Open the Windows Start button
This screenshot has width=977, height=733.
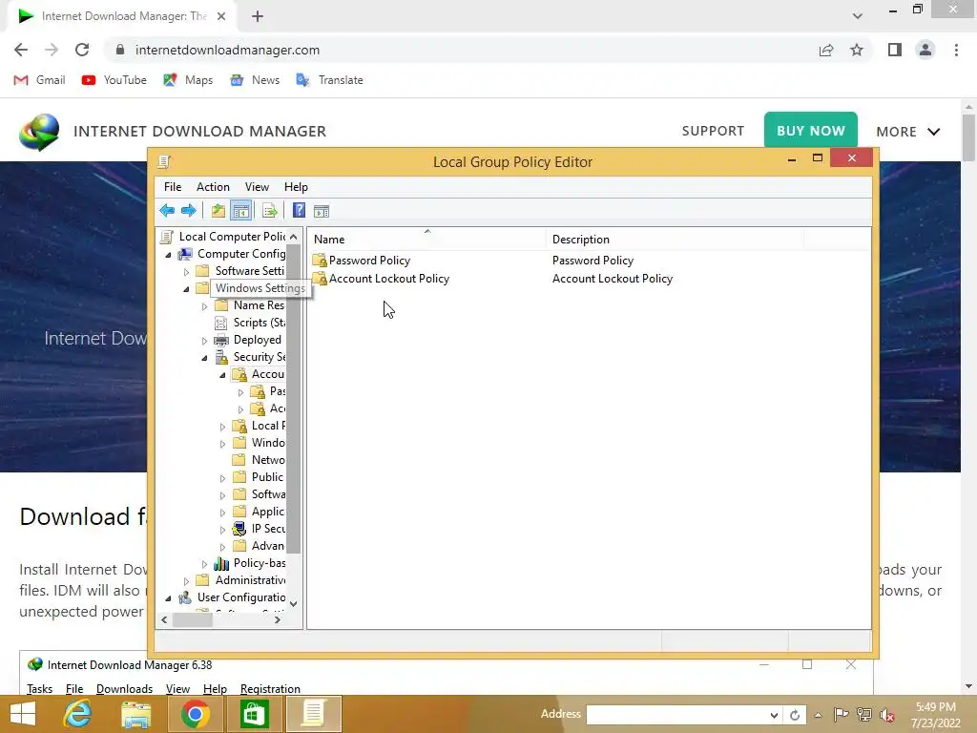tap(23, 714)
